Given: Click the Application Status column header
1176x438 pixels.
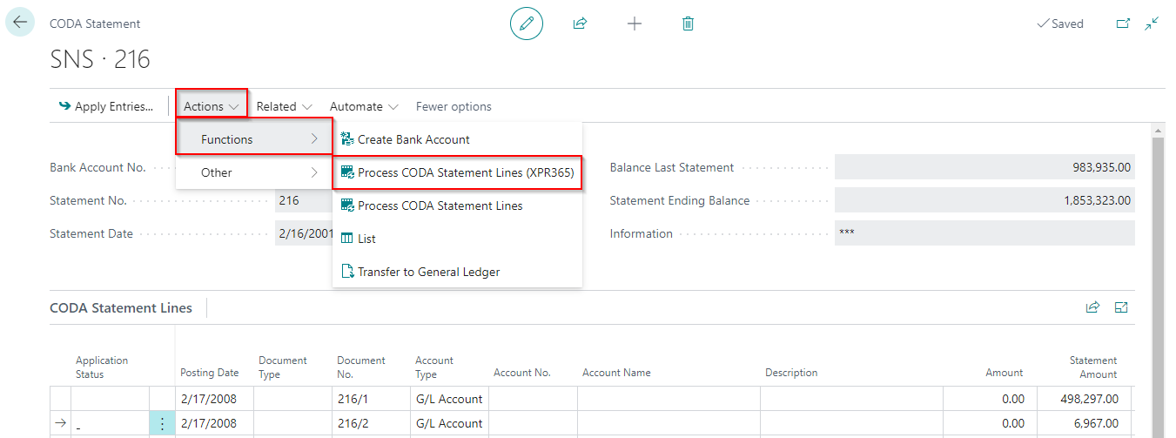Looking at the screenshot, I should tap(102, 367).
